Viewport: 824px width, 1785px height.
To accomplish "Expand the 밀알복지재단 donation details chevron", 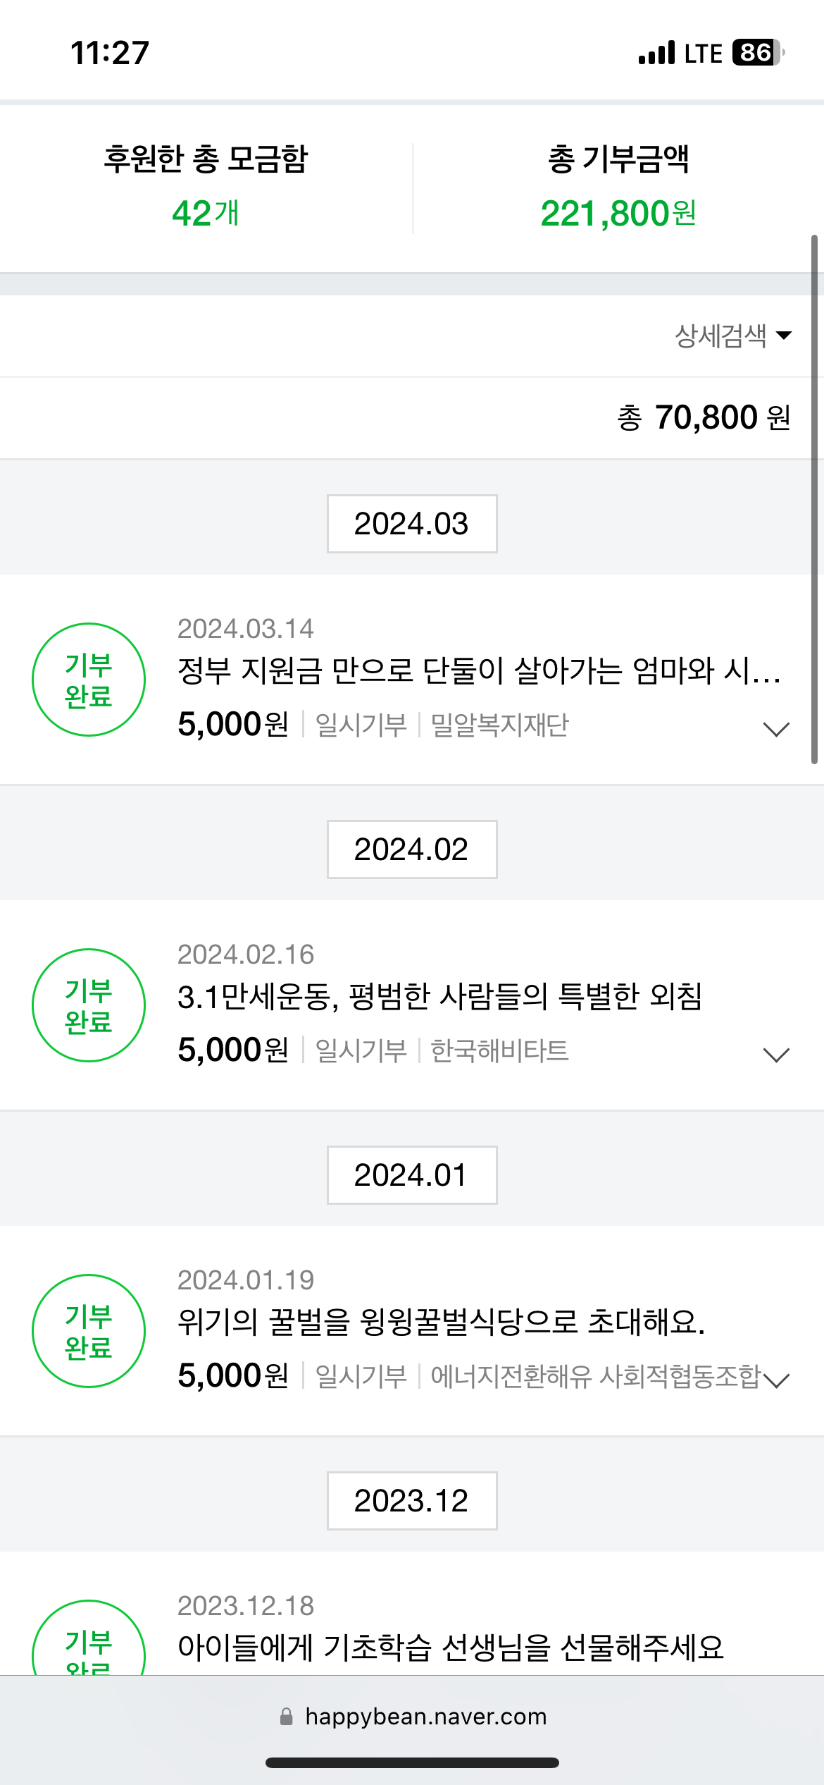I will click(776, 729).
